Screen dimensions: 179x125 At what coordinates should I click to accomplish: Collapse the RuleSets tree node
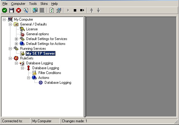pos(10,58)
